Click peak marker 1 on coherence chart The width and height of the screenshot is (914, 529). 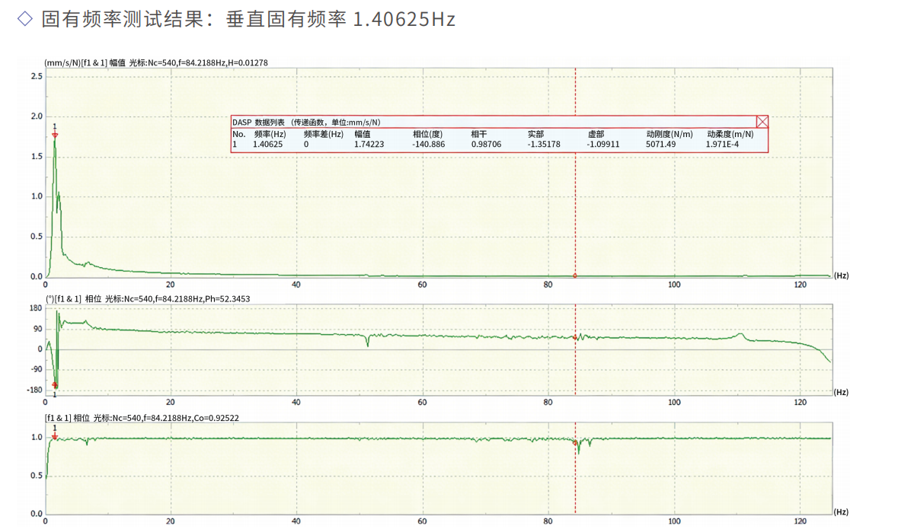click(55, 437)
